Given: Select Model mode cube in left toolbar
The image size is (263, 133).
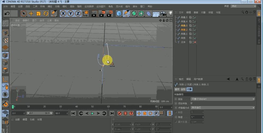Looking at the screenshot, I should click(5, 32).
